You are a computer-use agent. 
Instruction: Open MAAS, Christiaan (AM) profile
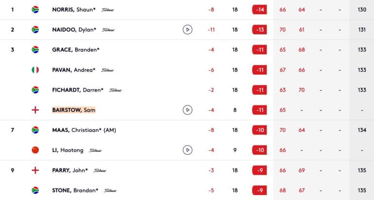pyautogui.click(x=84, y=130)
